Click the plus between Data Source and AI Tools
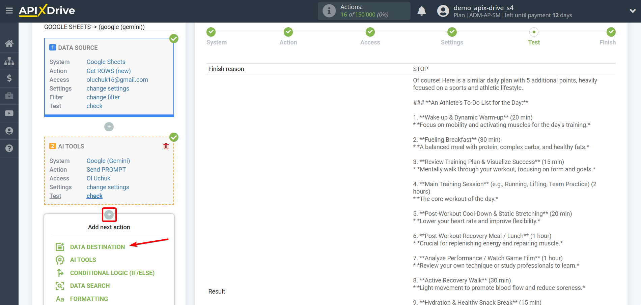Viewport: 641px width, 305px height. tap(109, 127)
